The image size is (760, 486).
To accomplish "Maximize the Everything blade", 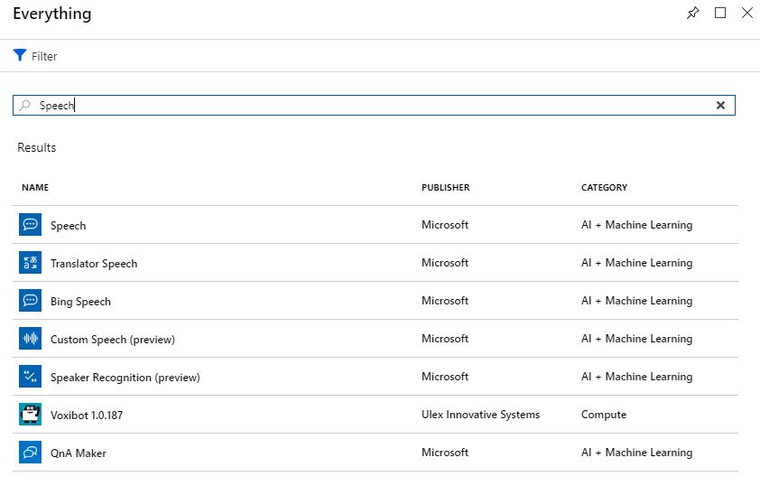I will [720, 14].
